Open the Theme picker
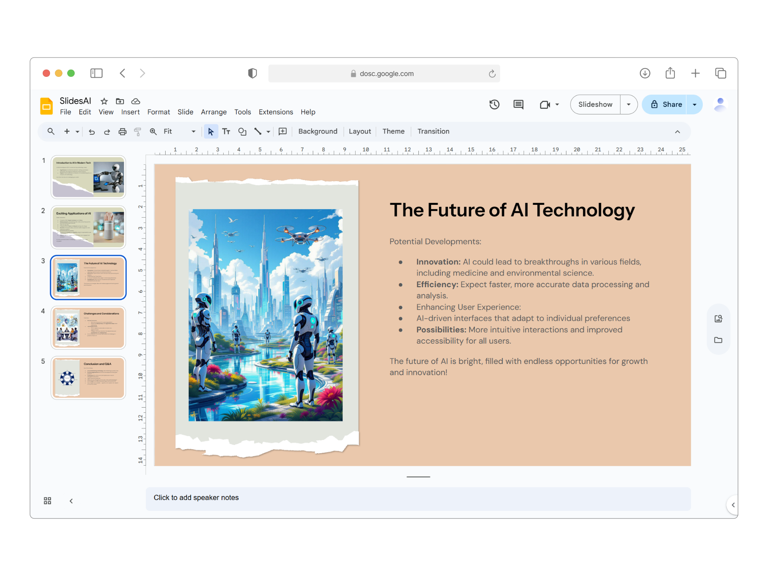The width and height of the screenshot is (768, 576). [x=393, y=131]
